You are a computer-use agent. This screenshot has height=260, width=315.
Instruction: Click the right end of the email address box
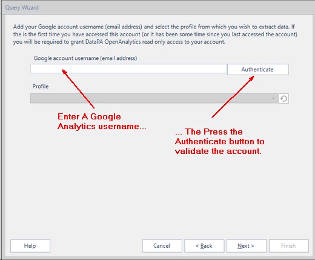(222, 68)
